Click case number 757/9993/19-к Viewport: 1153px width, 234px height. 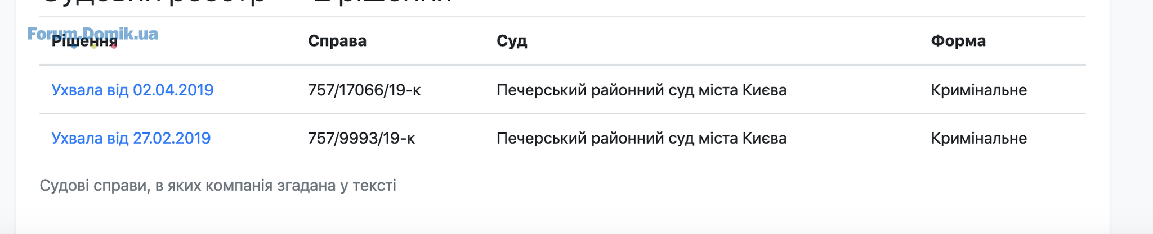click(361, 138)
